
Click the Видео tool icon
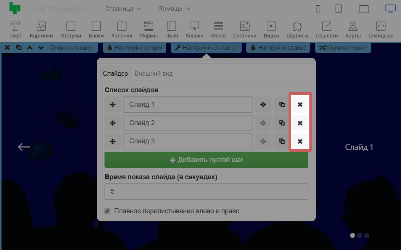pos(271,30)
